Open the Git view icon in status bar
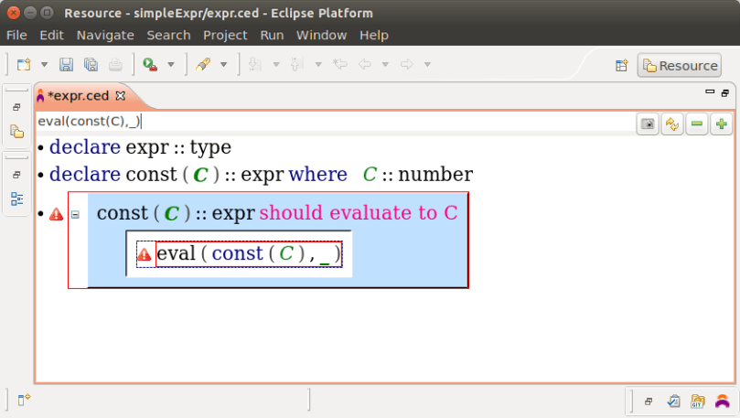 click(698, 401)
